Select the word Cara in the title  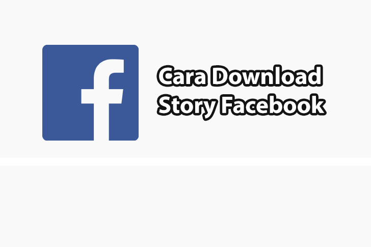click(182, 76)
